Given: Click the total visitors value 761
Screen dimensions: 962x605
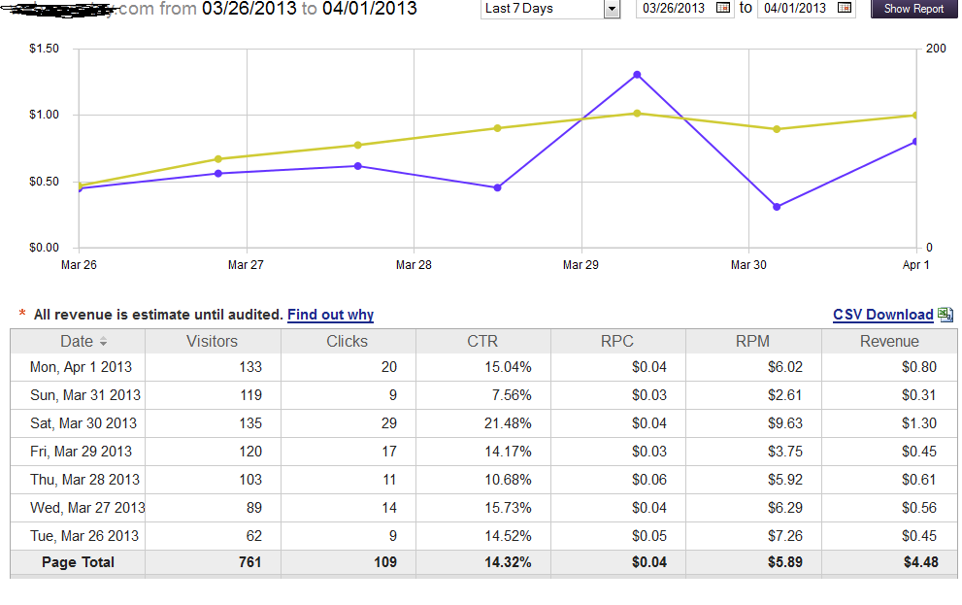Looking at the screenshot, I should (250, 562).
